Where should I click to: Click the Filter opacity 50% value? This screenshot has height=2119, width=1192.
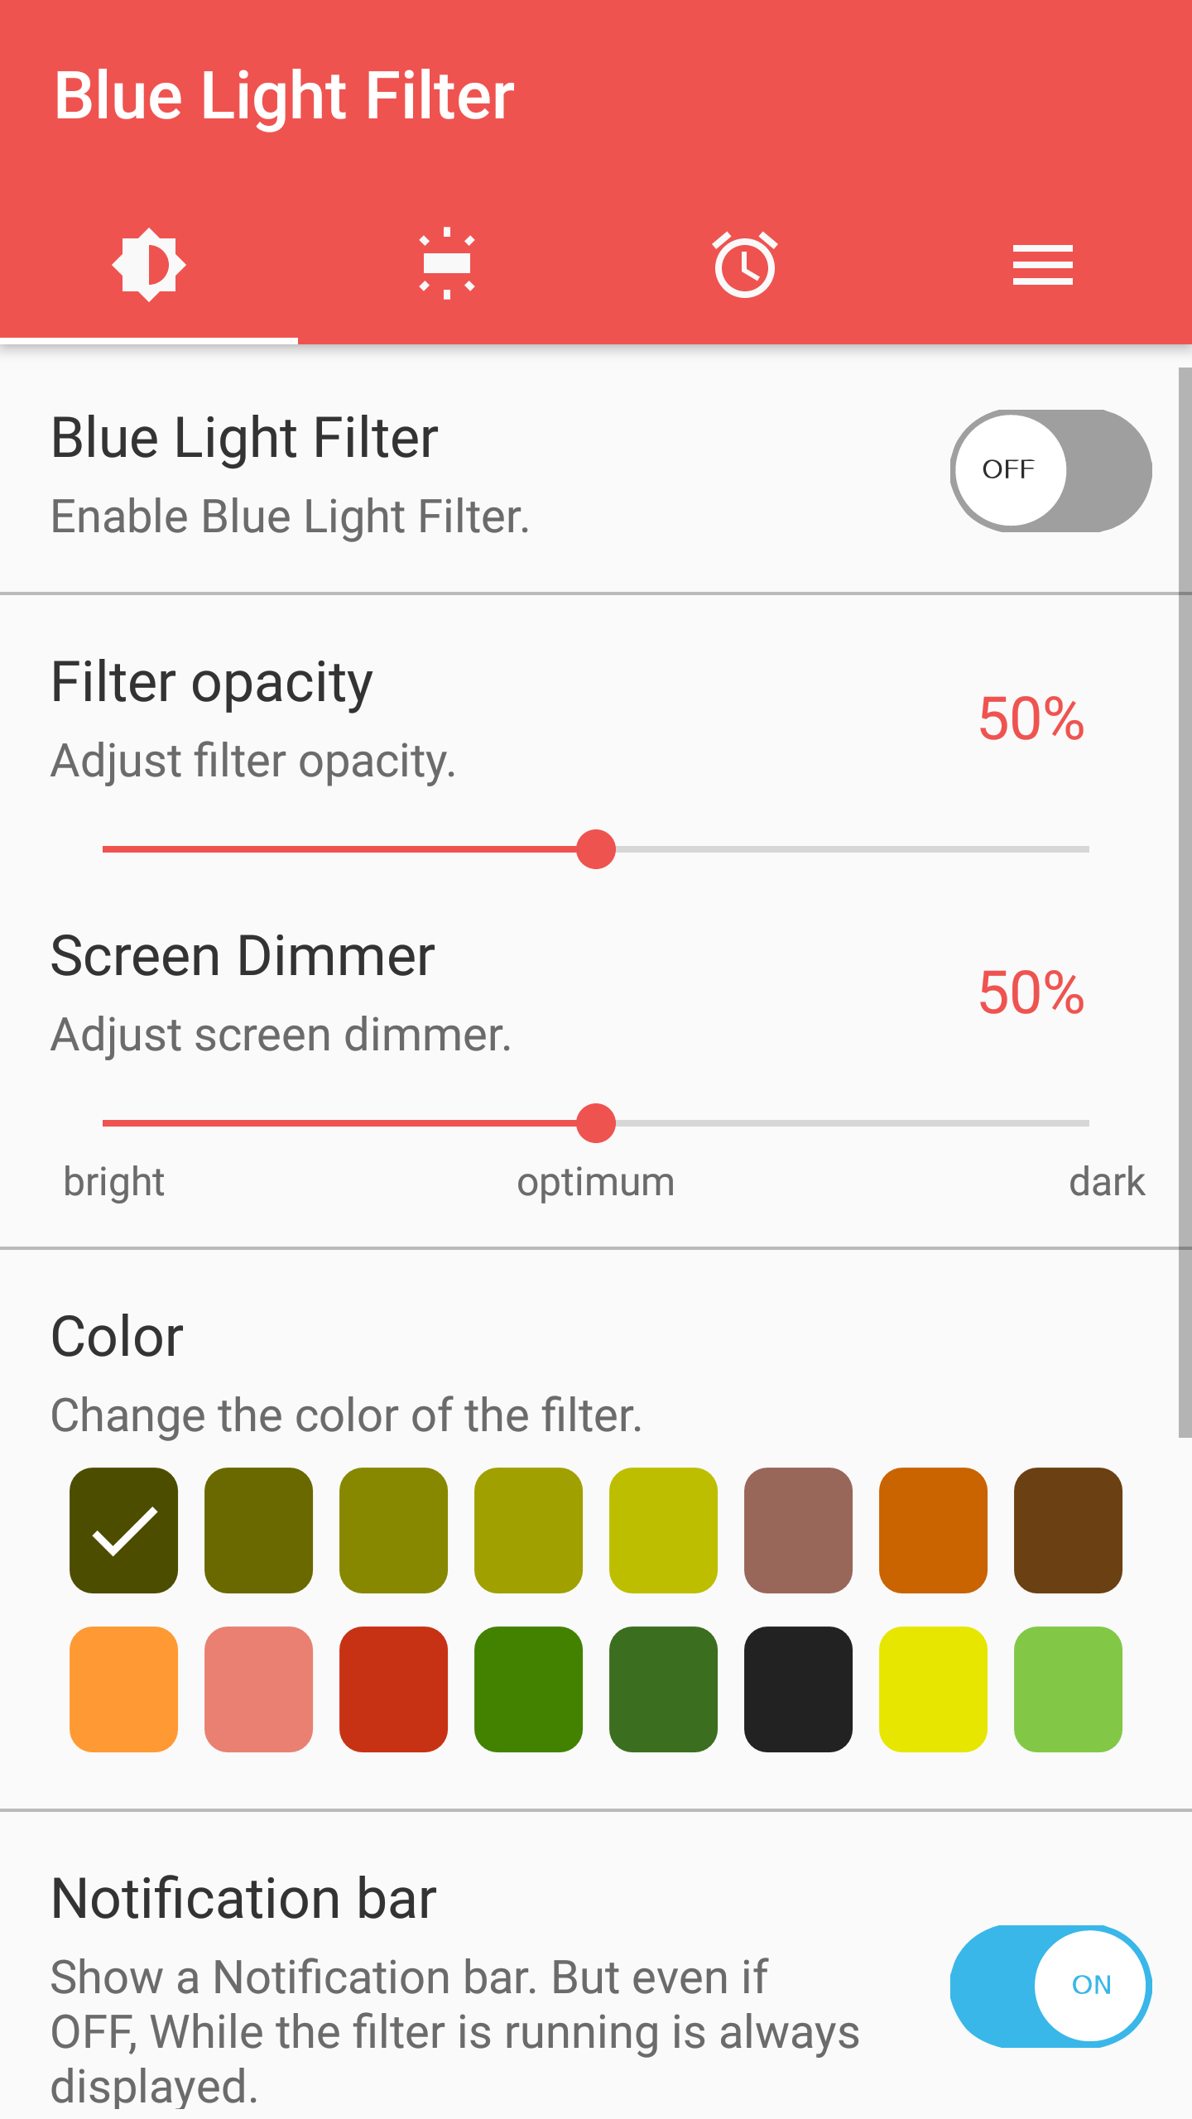pos(1031,718)
